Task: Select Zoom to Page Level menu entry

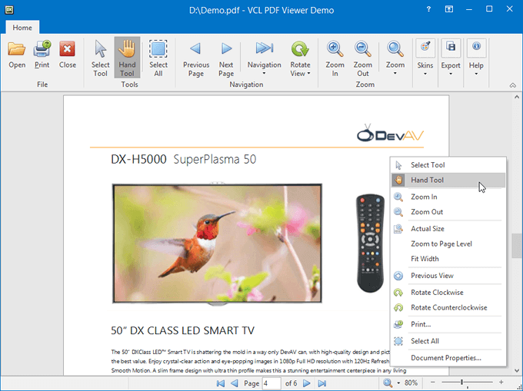Action: point(448,244)
